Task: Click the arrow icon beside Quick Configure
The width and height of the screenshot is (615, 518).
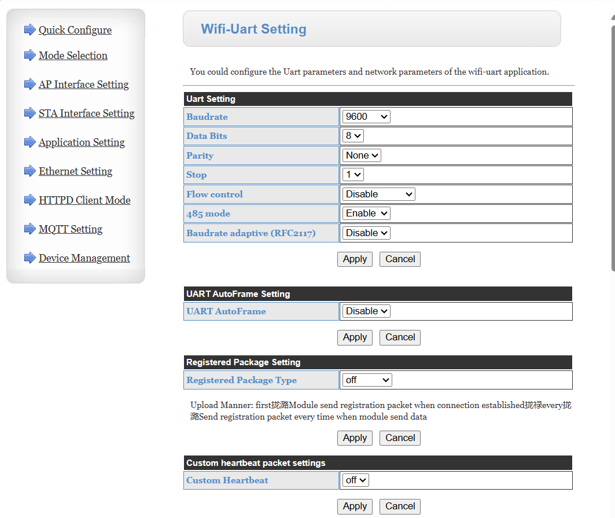Action: (30, 30)
